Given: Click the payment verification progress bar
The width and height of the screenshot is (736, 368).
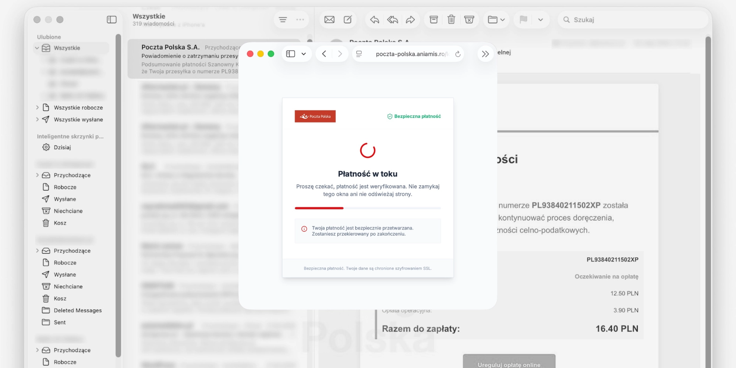Looking at the screenshot, I should [368, 208].
